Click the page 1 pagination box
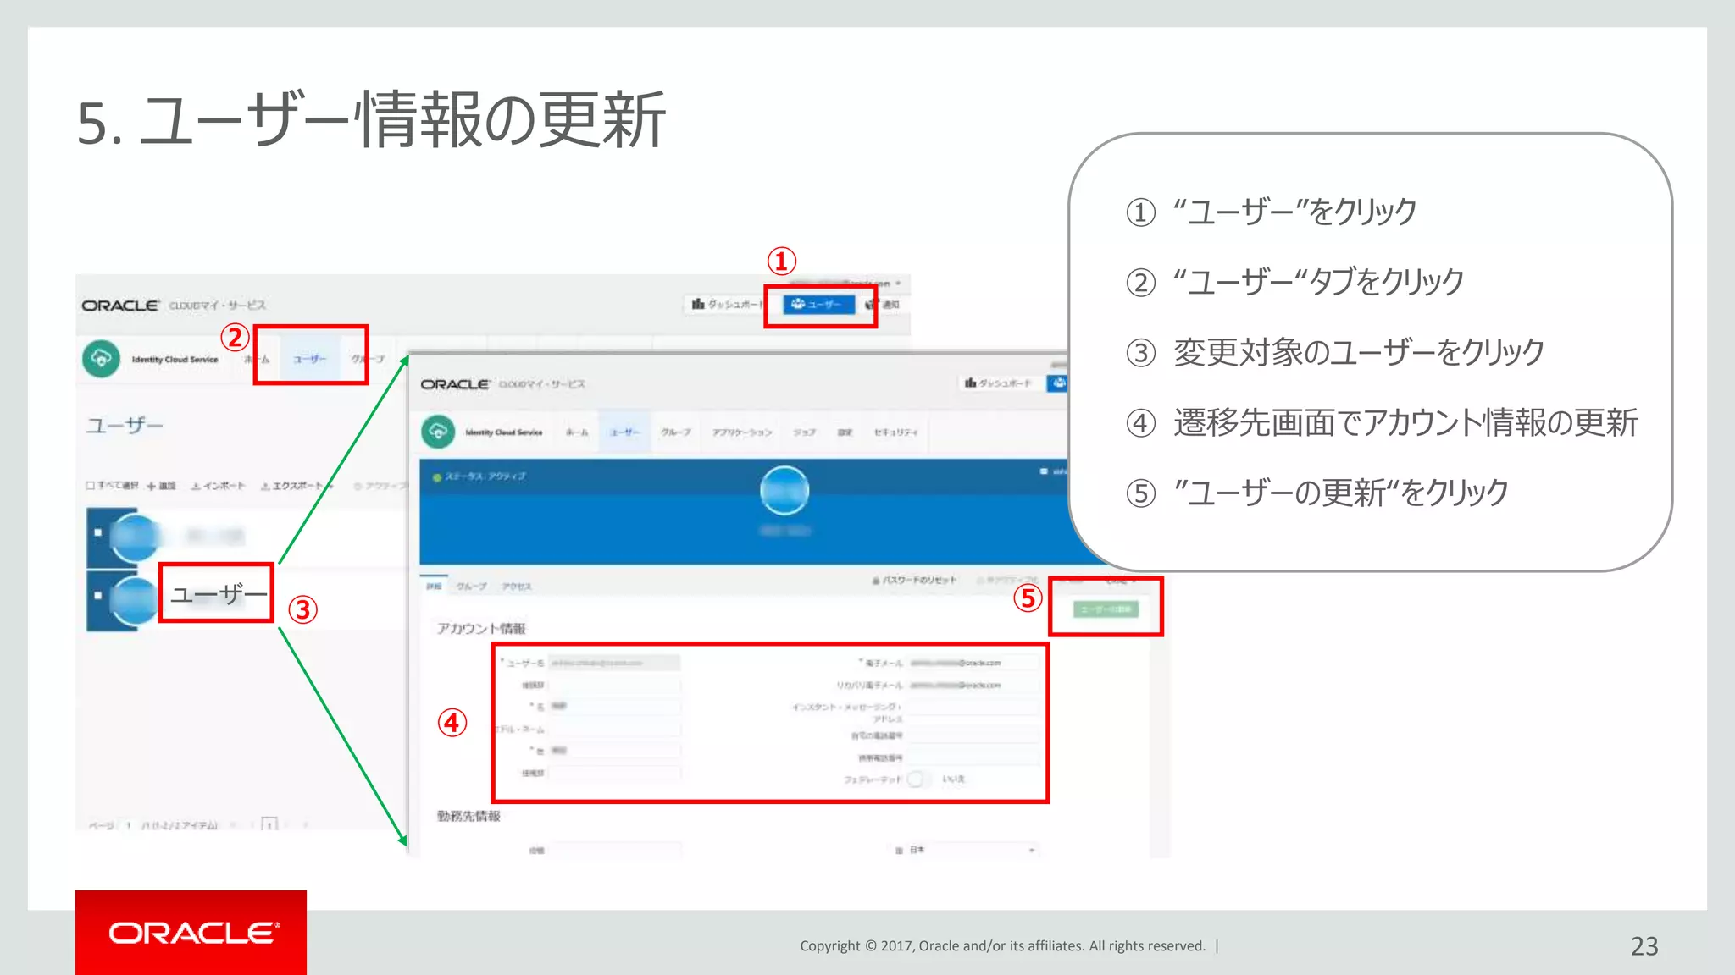 coord(269,824)
